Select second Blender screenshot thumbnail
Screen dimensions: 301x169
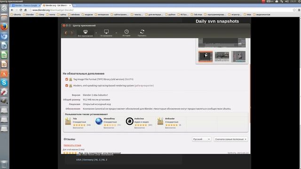[222, 56]
